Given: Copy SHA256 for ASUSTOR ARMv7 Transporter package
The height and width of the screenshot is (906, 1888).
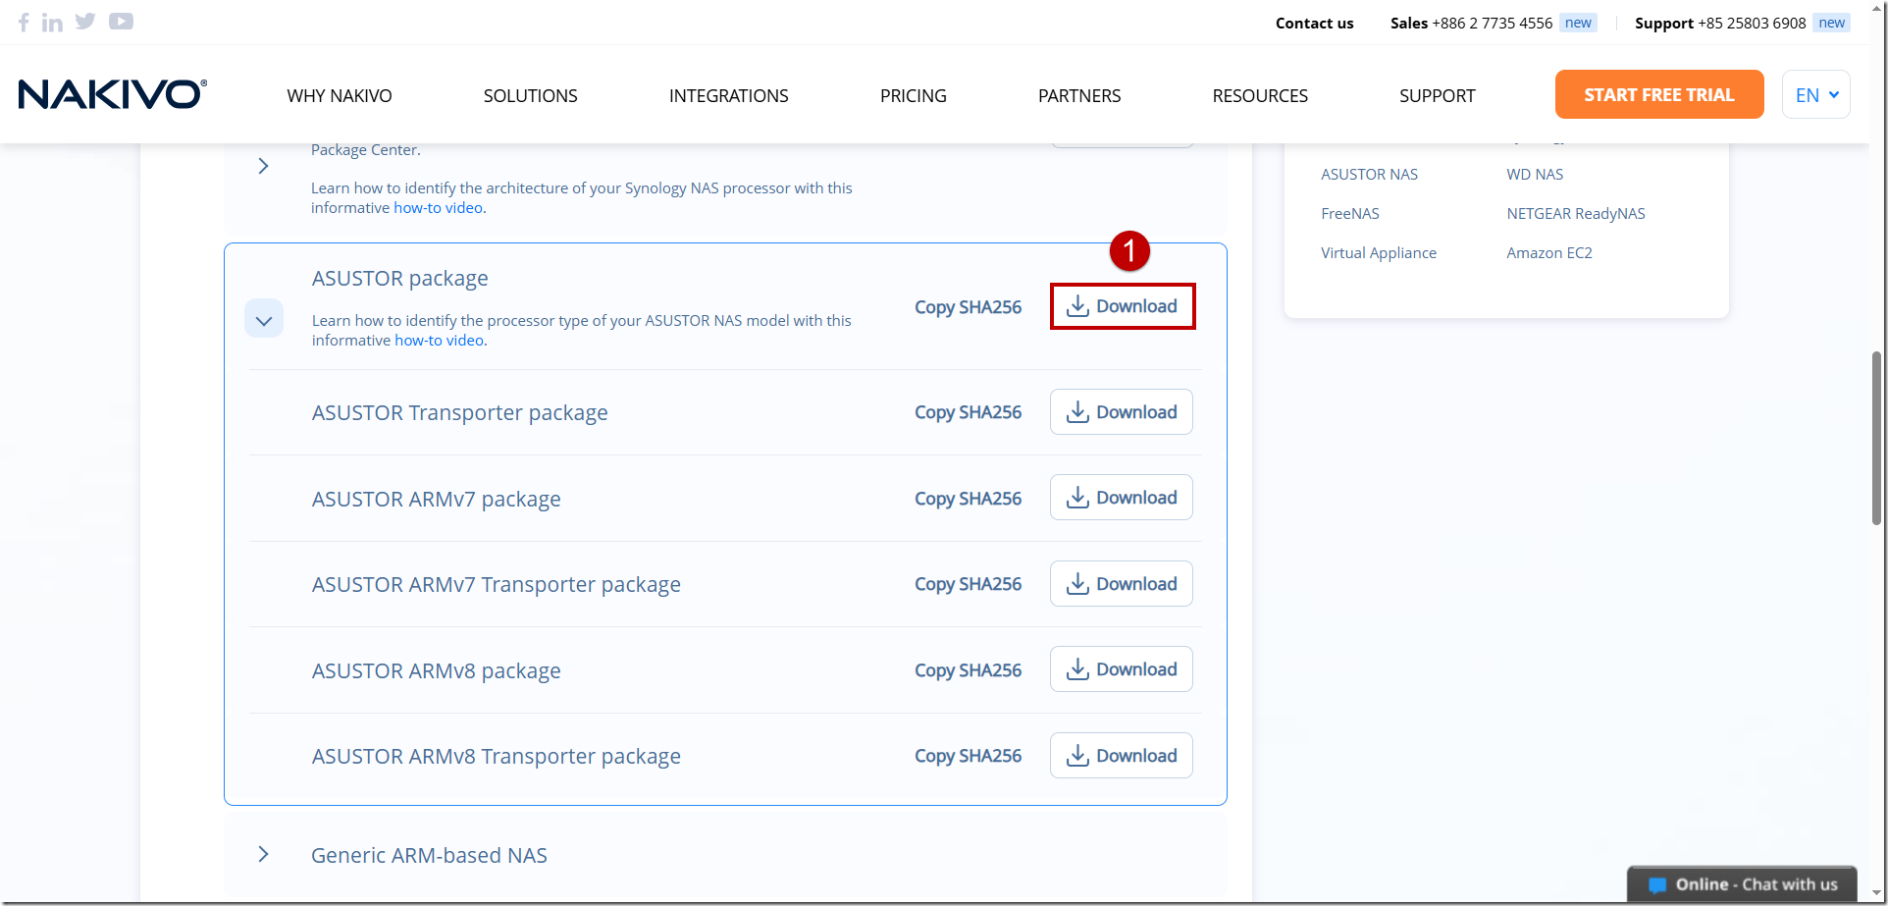Looking at the screenshot, I should point(968,584).
